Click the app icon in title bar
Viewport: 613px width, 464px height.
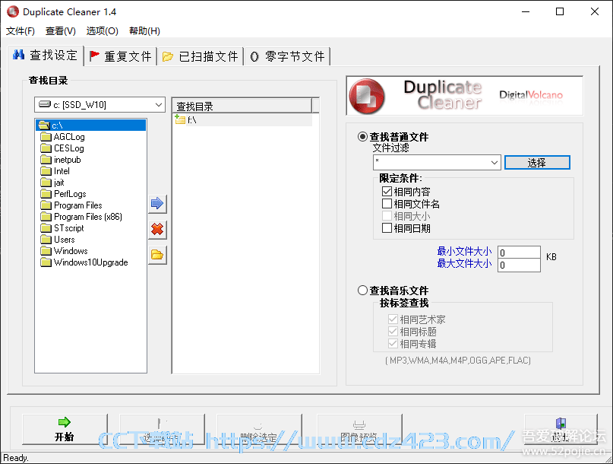coord(13,11)
